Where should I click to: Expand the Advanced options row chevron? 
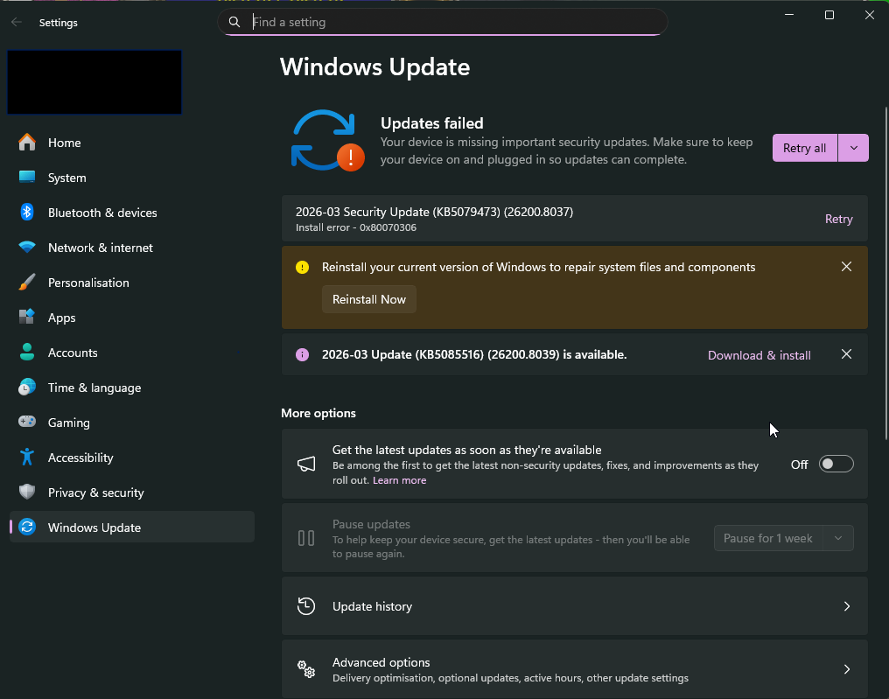pyautogui.click(x=846, y=669)
